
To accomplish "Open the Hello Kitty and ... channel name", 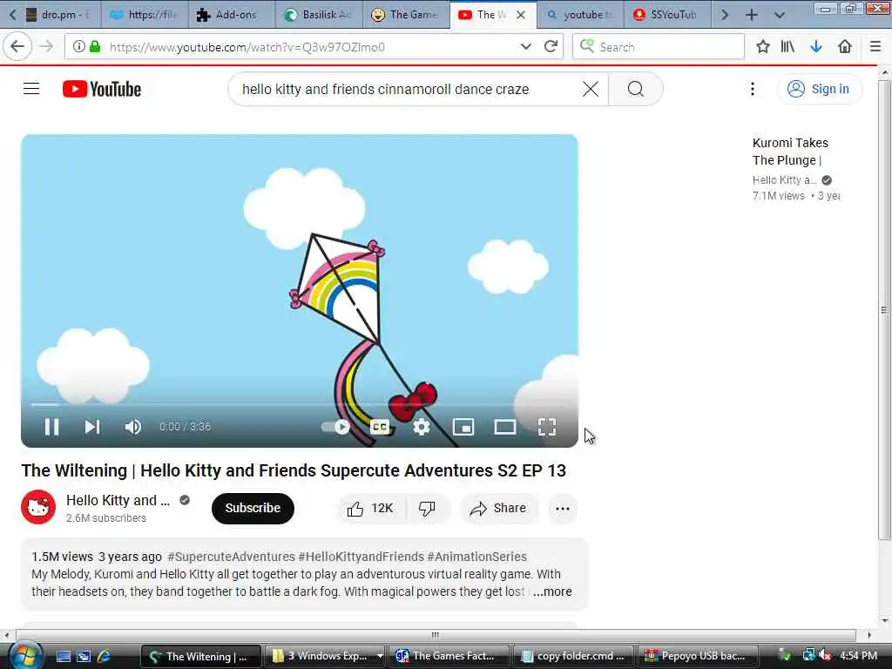I will coord(118,500).
